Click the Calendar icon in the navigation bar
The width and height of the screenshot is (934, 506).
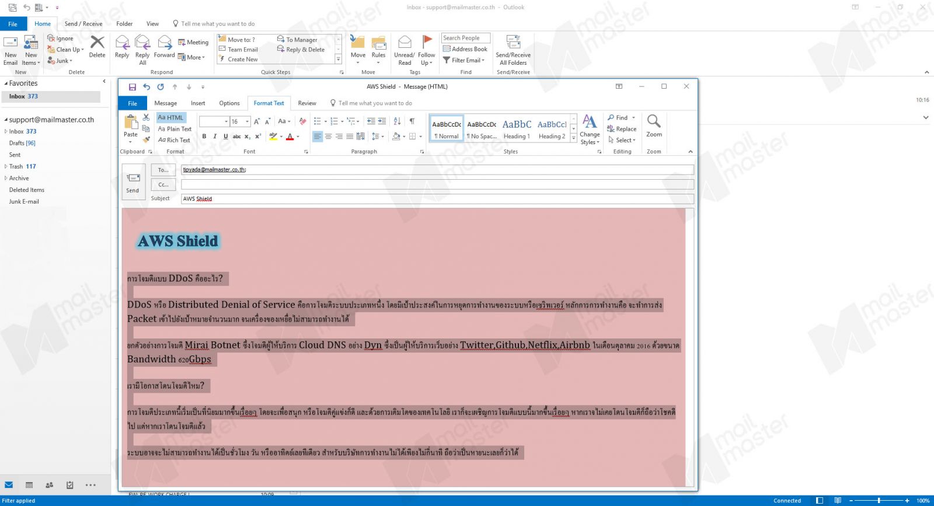click(x=29, y=485)
